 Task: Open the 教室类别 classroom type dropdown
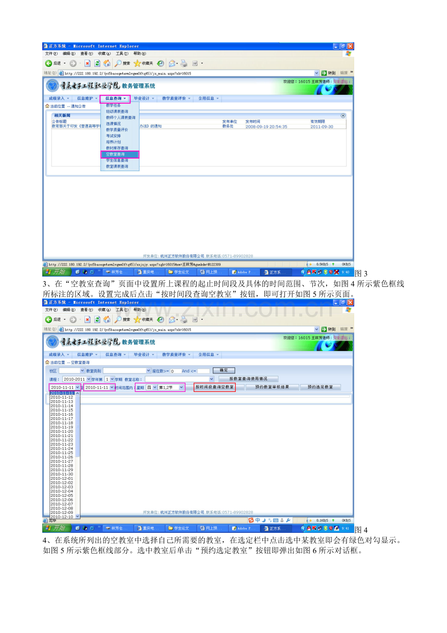148,371
